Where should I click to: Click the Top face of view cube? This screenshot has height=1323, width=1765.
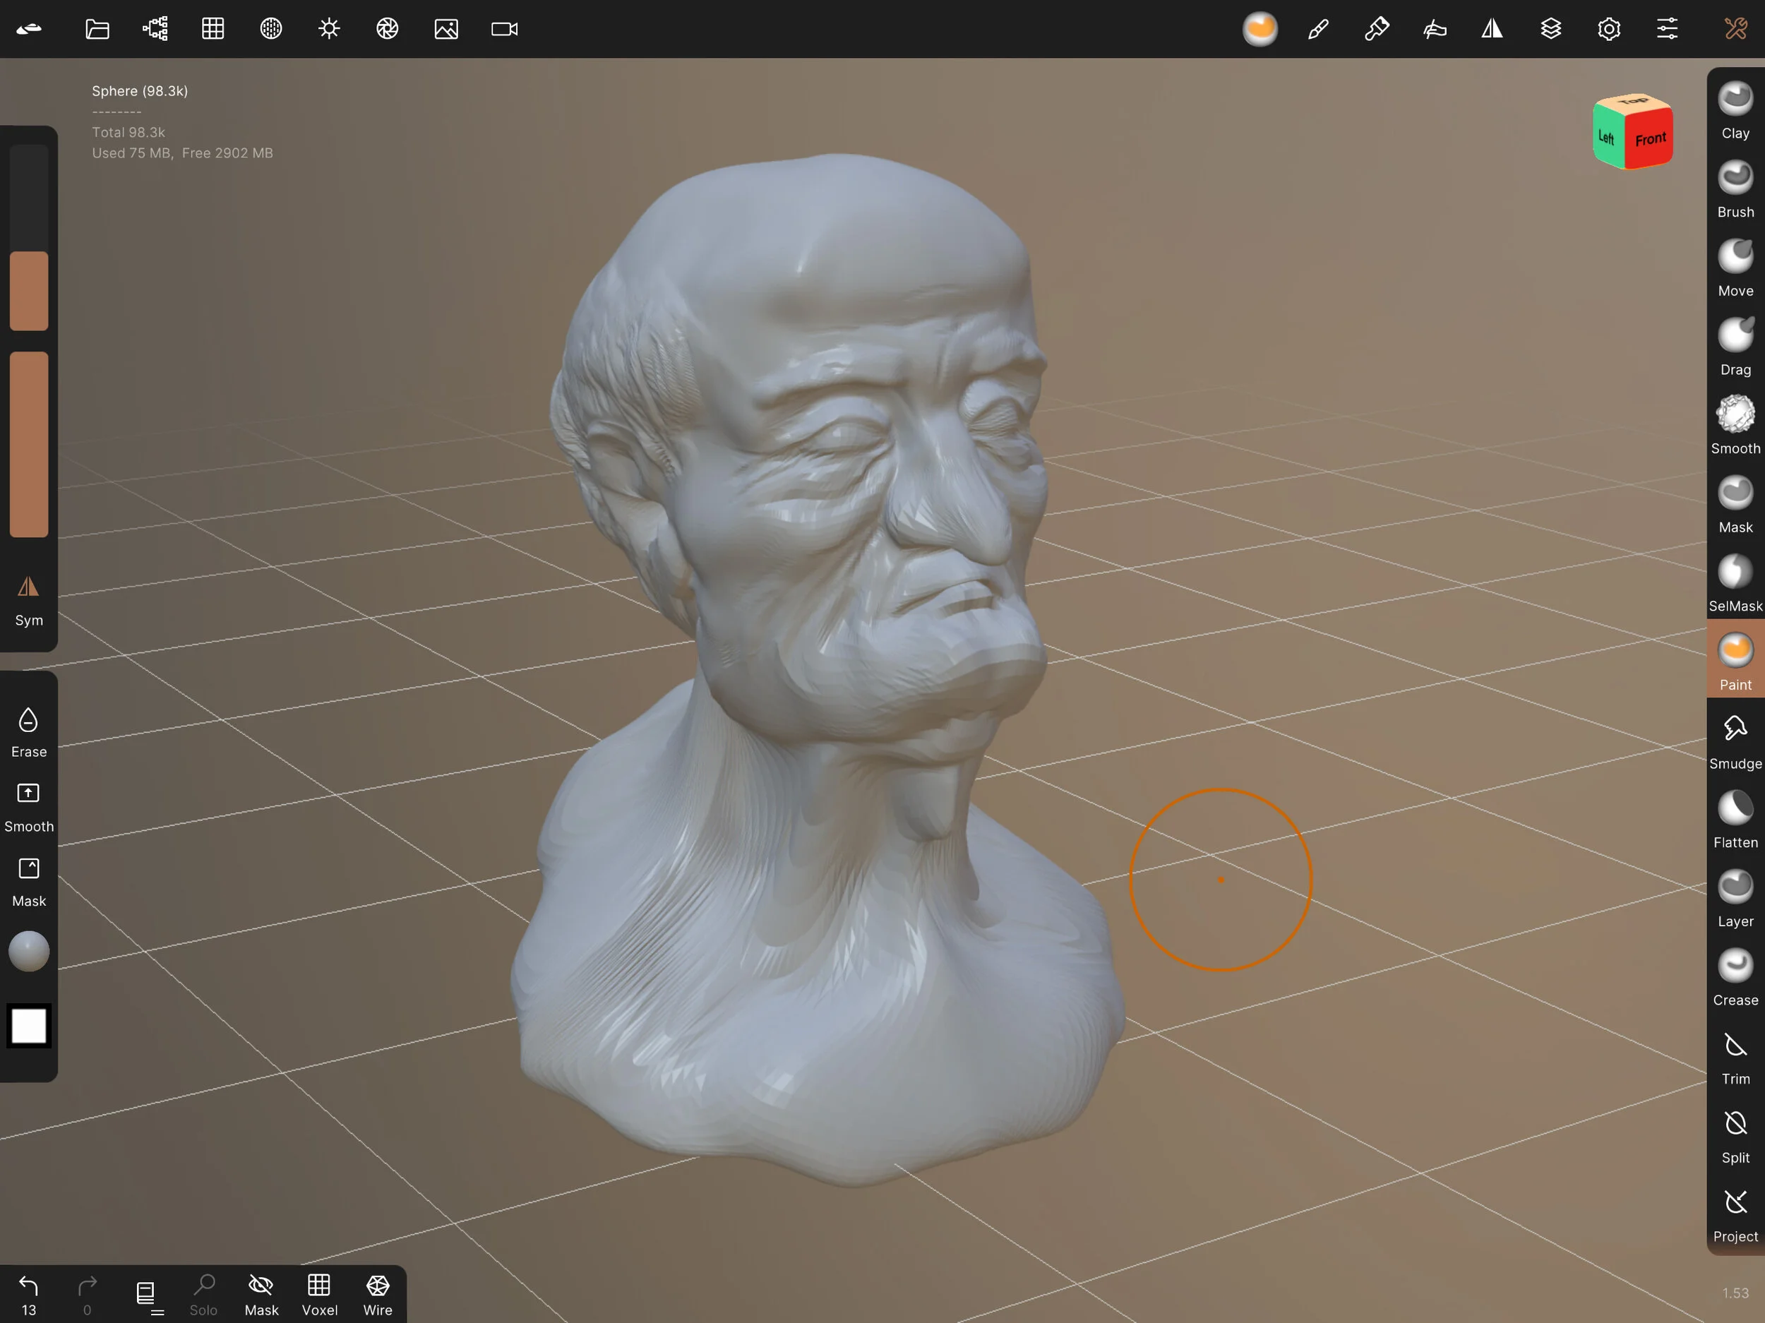click(x=1634, y=102)
